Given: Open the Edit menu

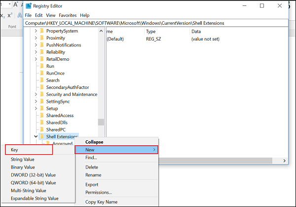Looking at the screenshot, I should (38, 15).
